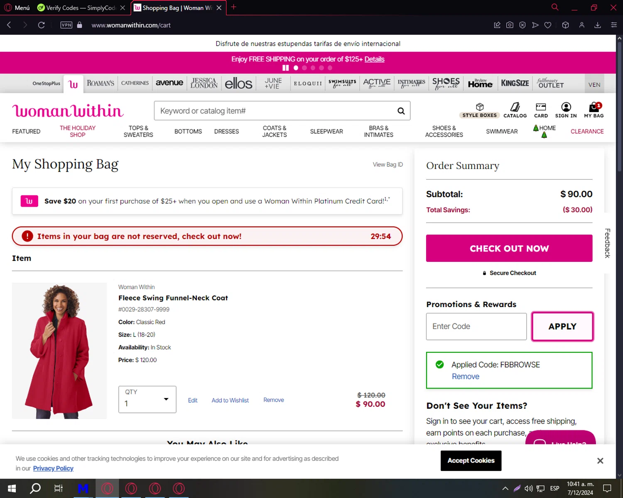Open Windows taskbar search
This screenshot has width=623, height=498.
click(x=35, y=488)
